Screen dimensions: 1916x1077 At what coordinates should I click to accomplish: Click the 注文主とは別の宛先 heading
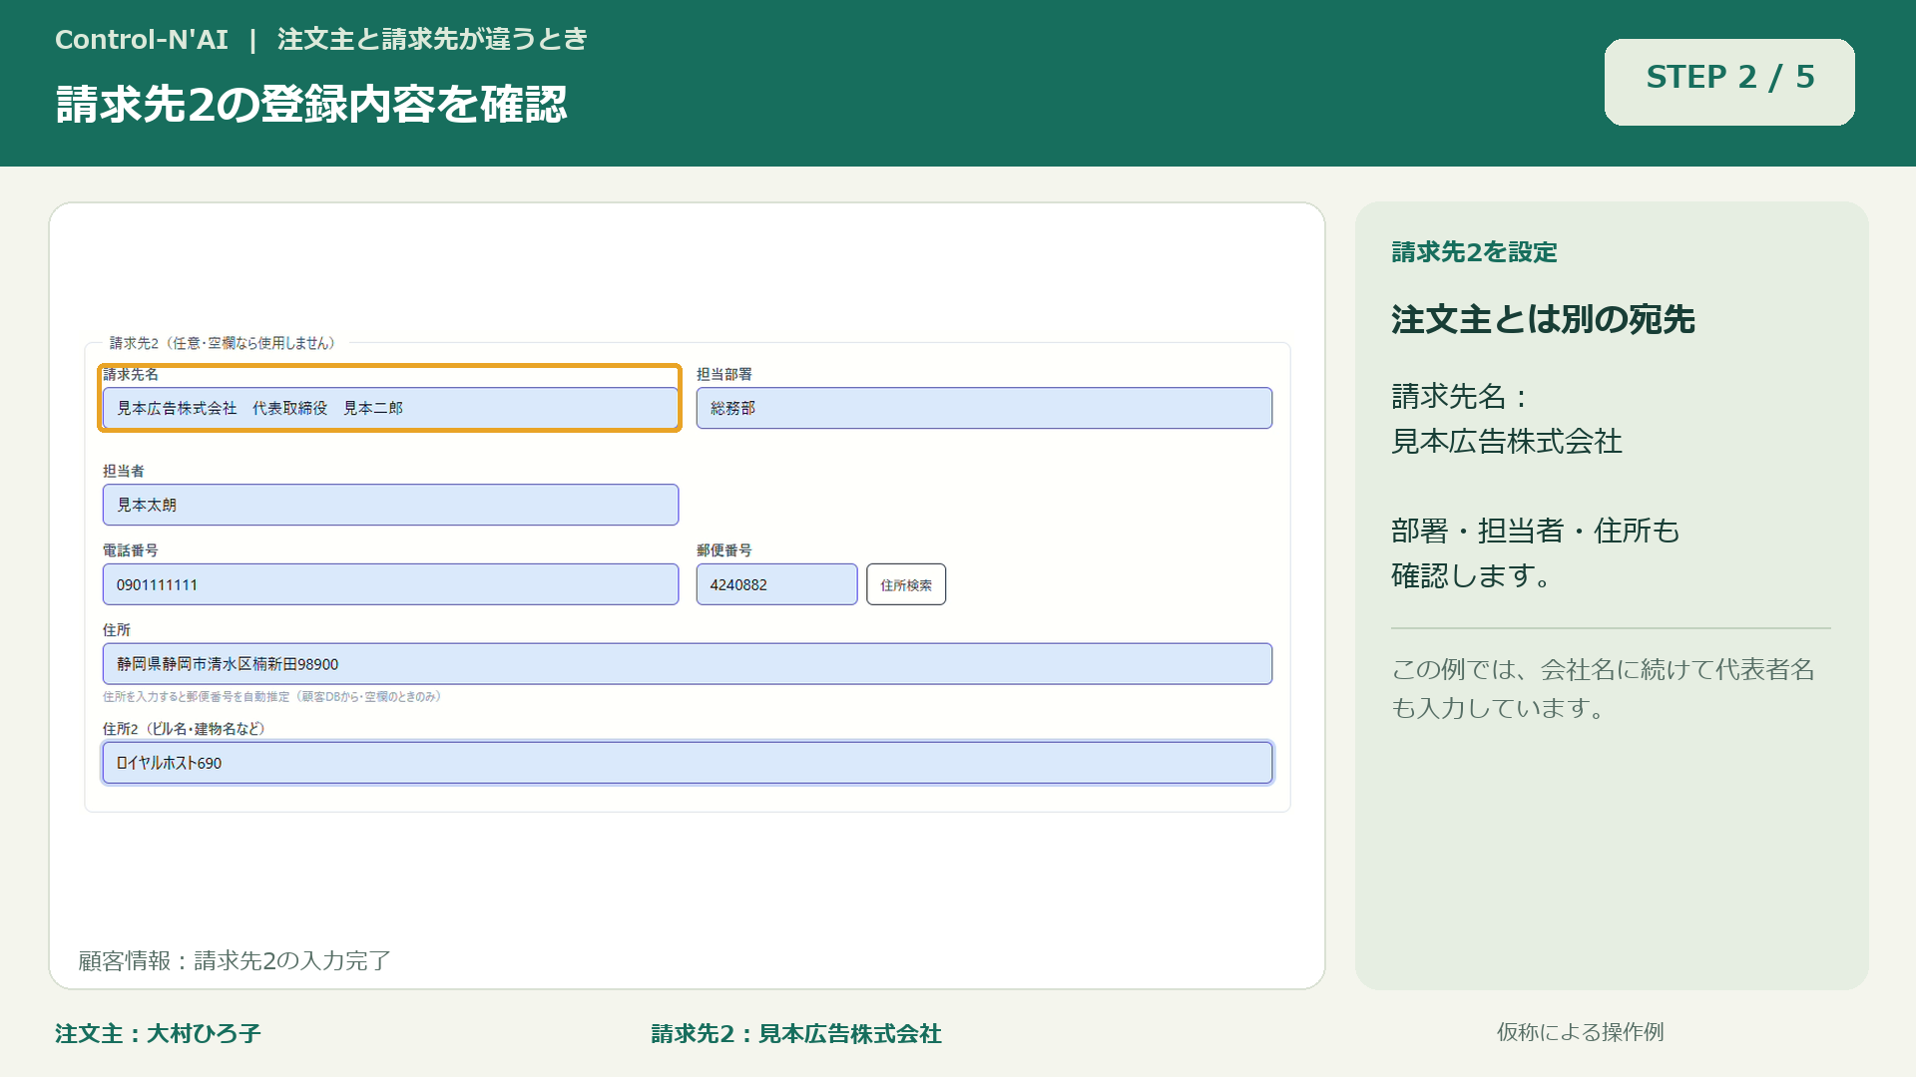click(1543, 320)
